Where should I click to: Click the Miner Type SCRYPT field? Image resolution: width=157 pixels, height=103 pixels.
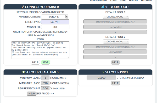pos(55,22)
